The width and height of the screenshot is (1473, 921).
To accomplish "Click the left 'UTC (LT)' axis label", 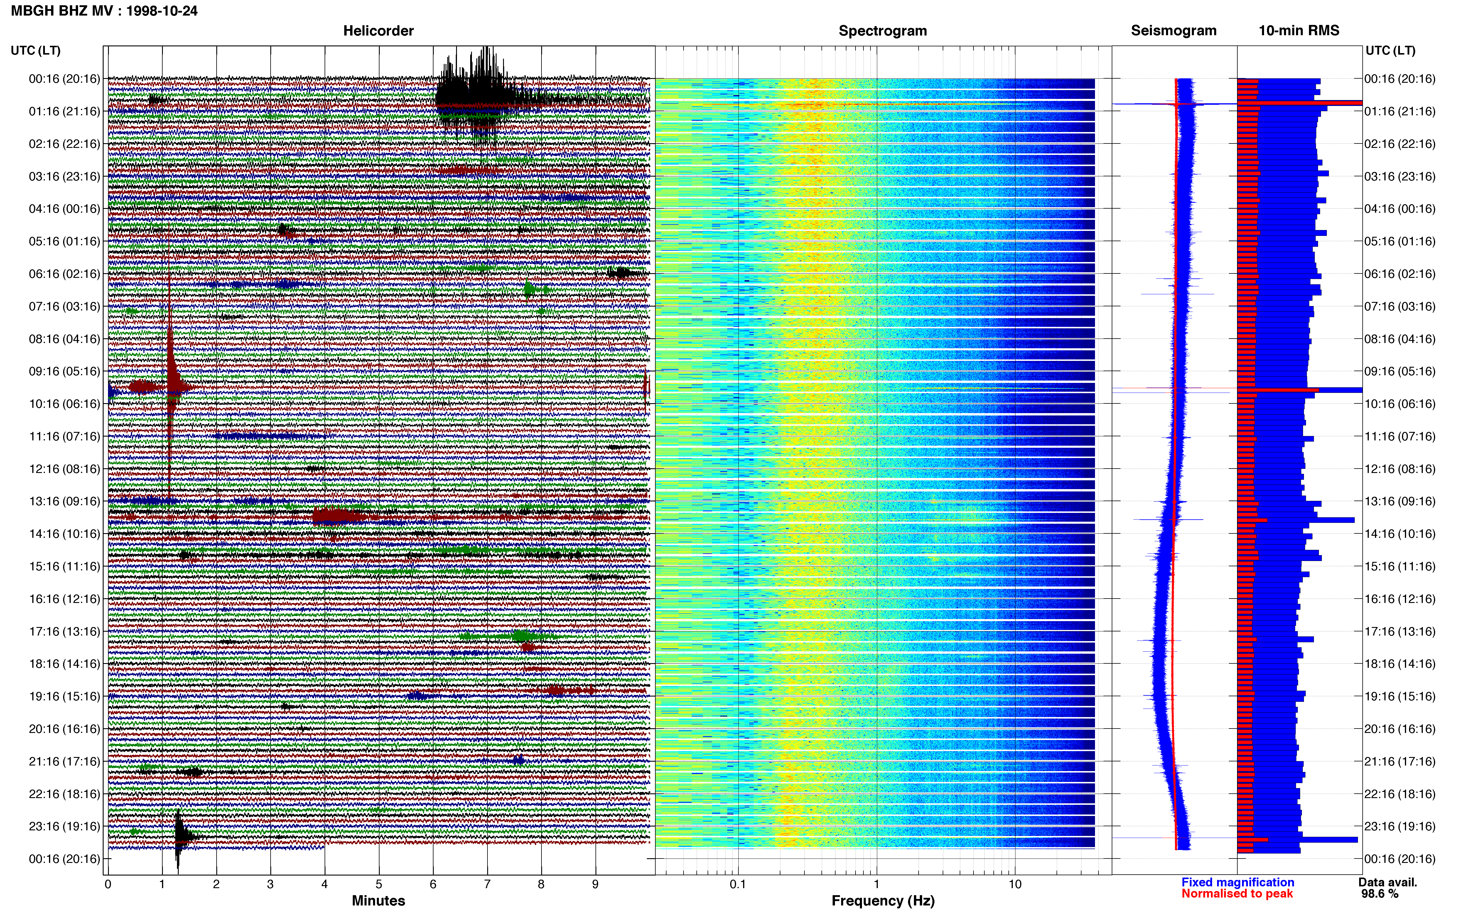I will [35, 50].
